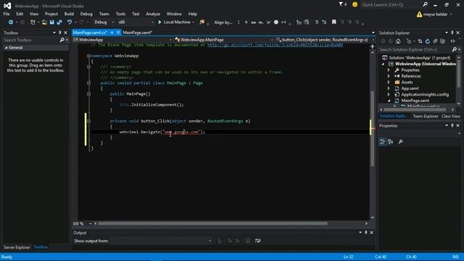The height and width of the screenshot is (261, 464).
Task: Click the Navigate Backward toolbar icon
Action: pyautogui.click(x=11, y=22)
